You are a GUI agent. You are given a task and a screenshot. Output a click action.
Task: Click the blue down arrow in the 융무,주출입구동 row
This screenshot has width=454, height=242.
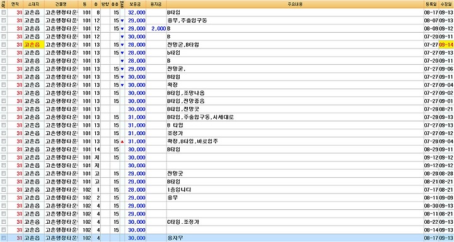[x=122, y=21]
